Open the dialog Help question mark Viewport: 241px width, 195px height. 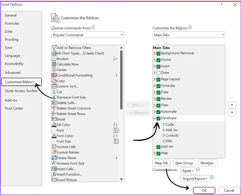point(221,5)
